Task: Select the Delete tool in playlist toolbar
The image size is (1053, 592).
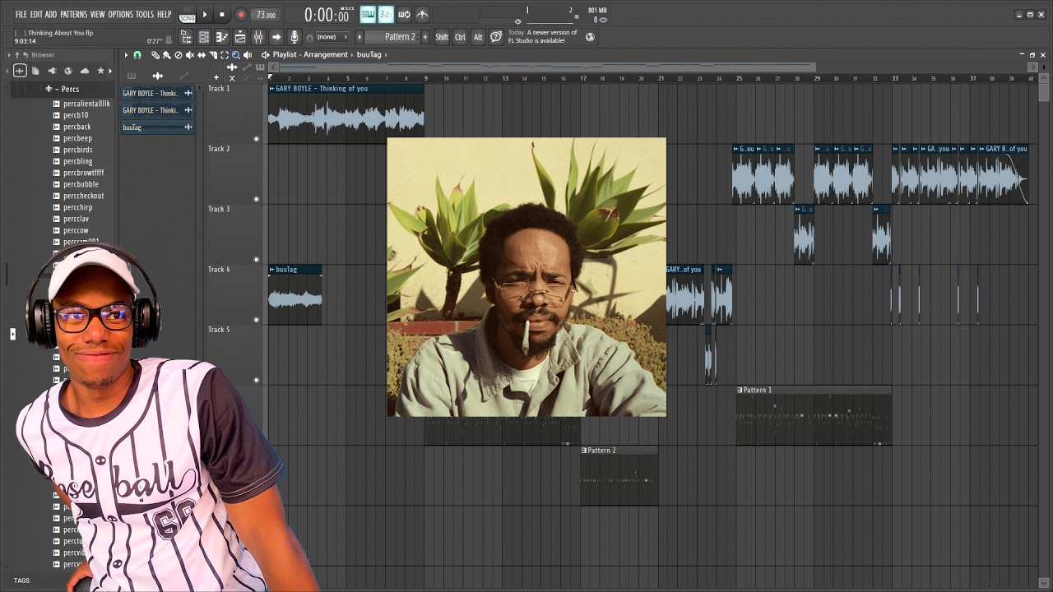Action: point(179,55)
